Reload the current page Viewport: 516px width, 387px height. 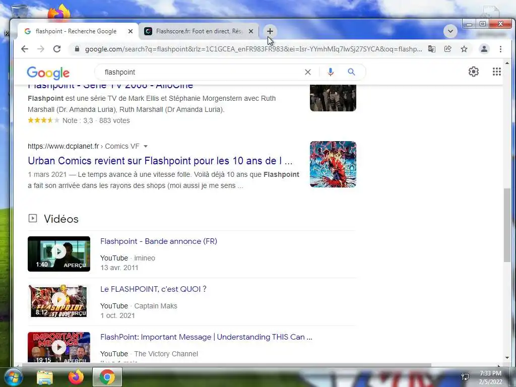pos(57,49)
